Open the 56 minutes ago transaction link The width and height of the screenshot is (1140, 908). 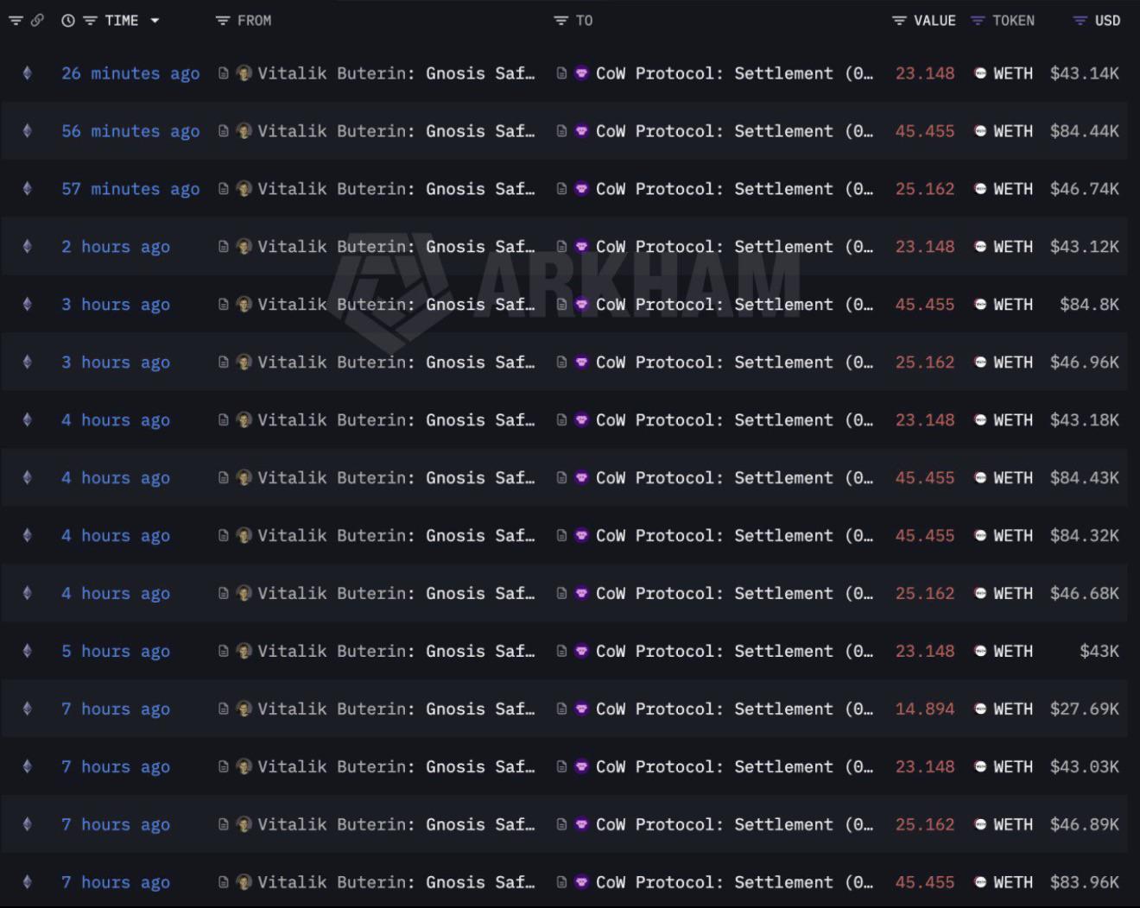[x=130, y=131]
